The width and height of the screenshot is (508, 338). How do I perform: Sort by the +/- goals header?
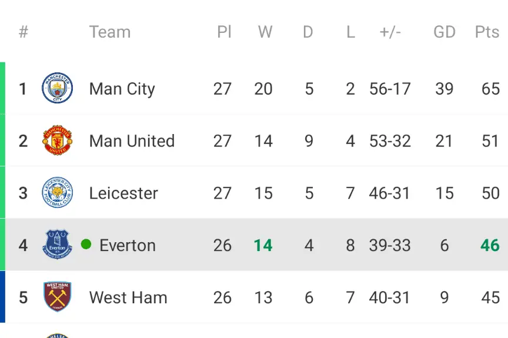coord(390,32)
